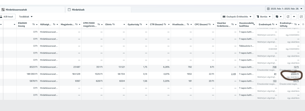
Task: Sort by Elérés column arrows
Action: 113,24
